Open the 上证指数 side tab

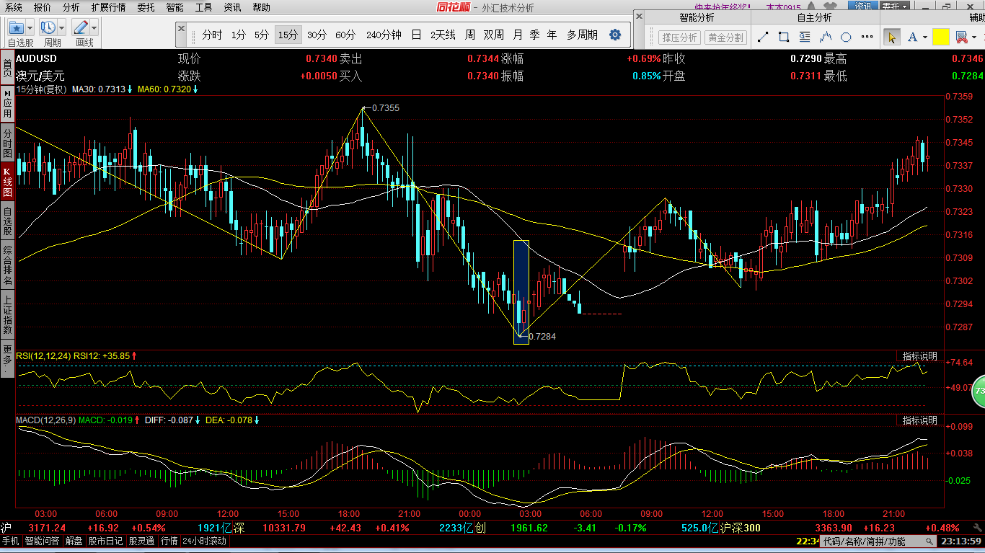coord(7,314)
